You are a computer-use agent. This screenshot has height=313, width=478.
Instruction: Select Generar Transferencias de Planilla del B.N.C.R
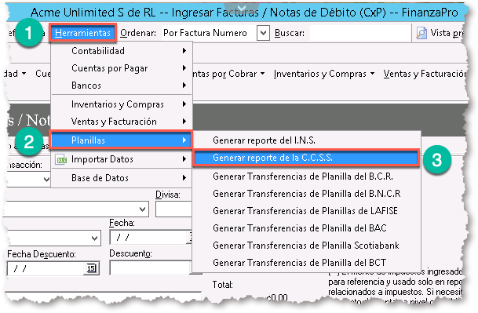306,194
